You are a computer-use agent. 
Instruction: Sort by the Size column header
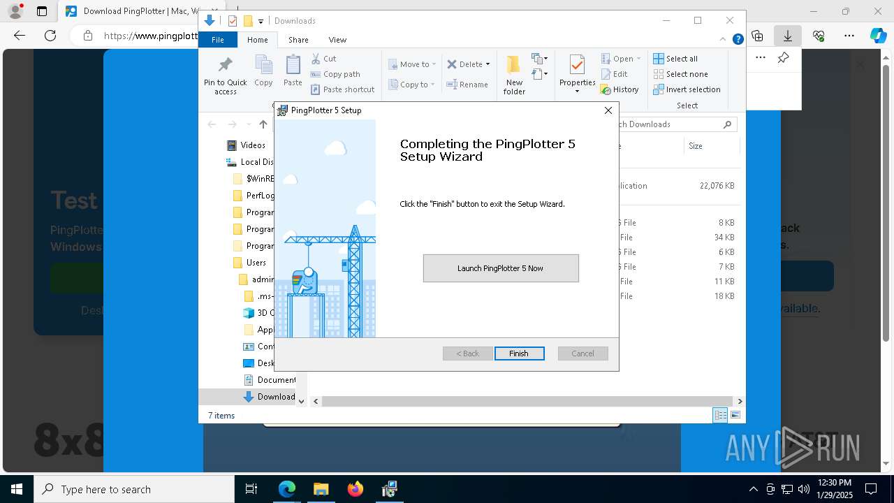[711, 146]
